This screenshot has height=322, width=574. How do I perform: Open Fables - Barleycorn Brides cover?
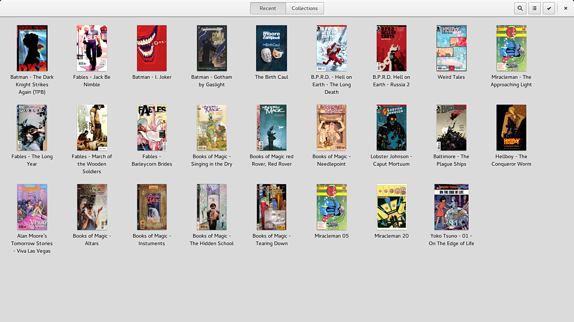click(x=152, y=128)
